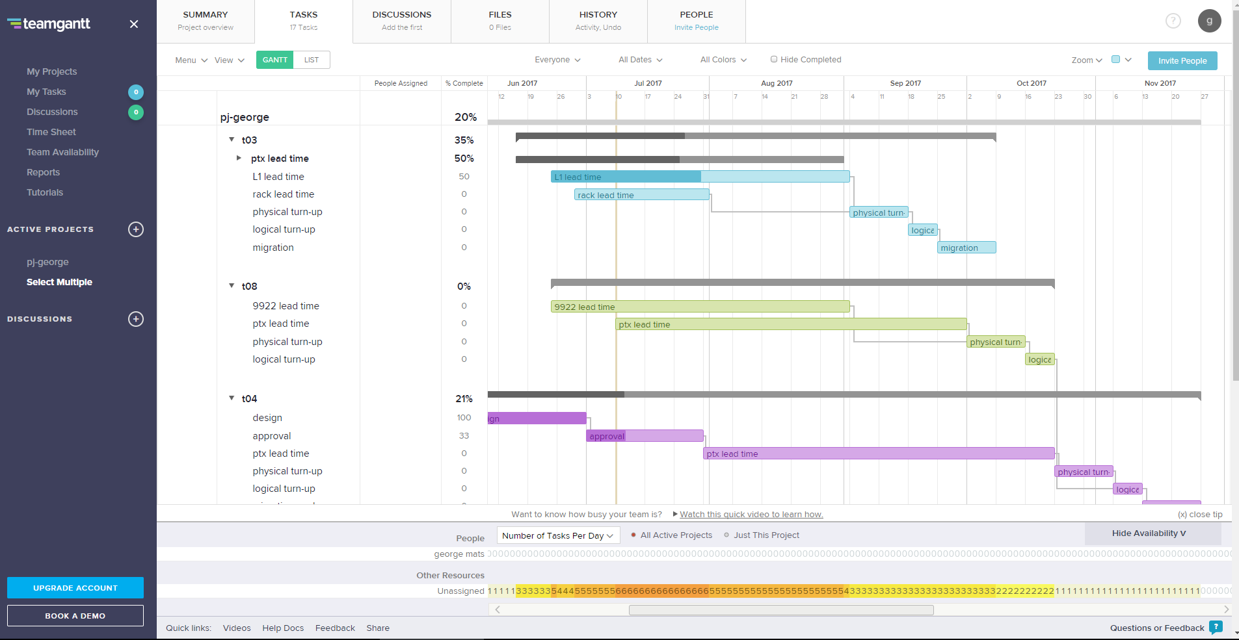Expand the ptx lead time subgroup
The height and width of the screenshot is (640, 1239).
(239, 158)
